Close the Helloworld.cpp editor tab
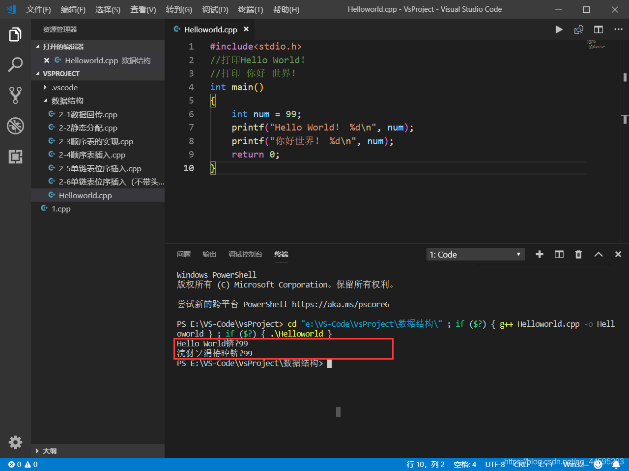 (246, 29)
